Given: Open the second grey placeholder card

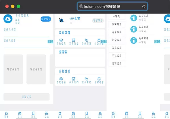Looking at the screenshot, I should point(36,69).
